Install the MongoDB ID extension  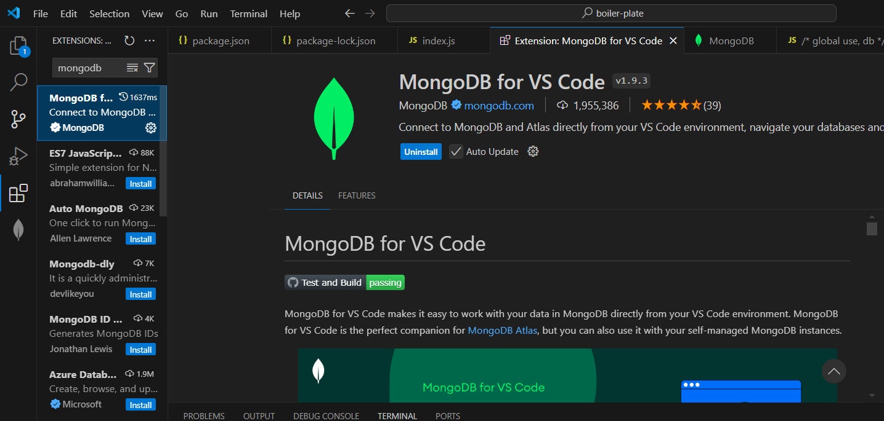pyautogui.click(x=140, y=350)
